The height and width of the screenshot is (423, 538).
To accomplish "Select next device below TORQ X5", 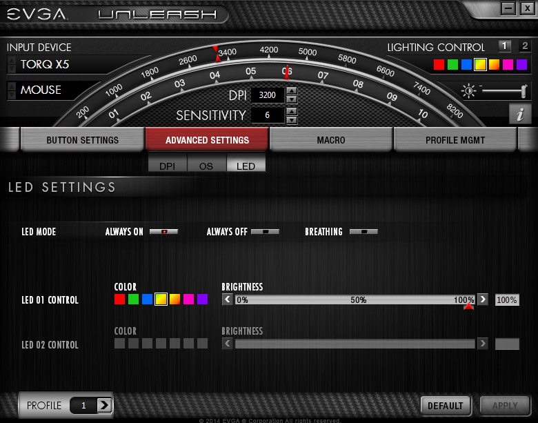I will [x=11, y=69].
